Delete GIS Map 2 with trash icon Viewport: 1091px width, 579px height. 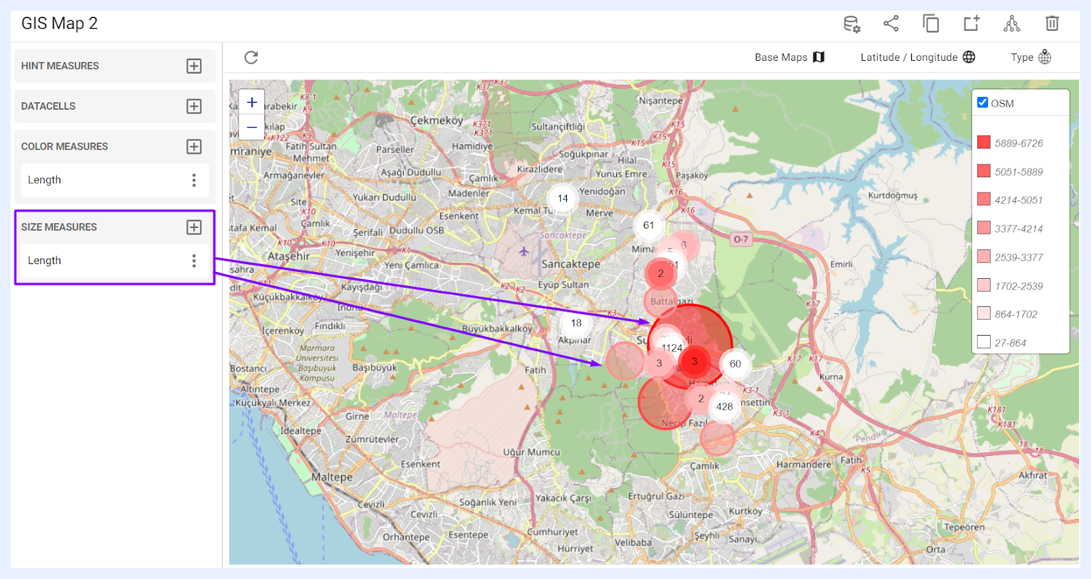click(x=1052, y=24)
